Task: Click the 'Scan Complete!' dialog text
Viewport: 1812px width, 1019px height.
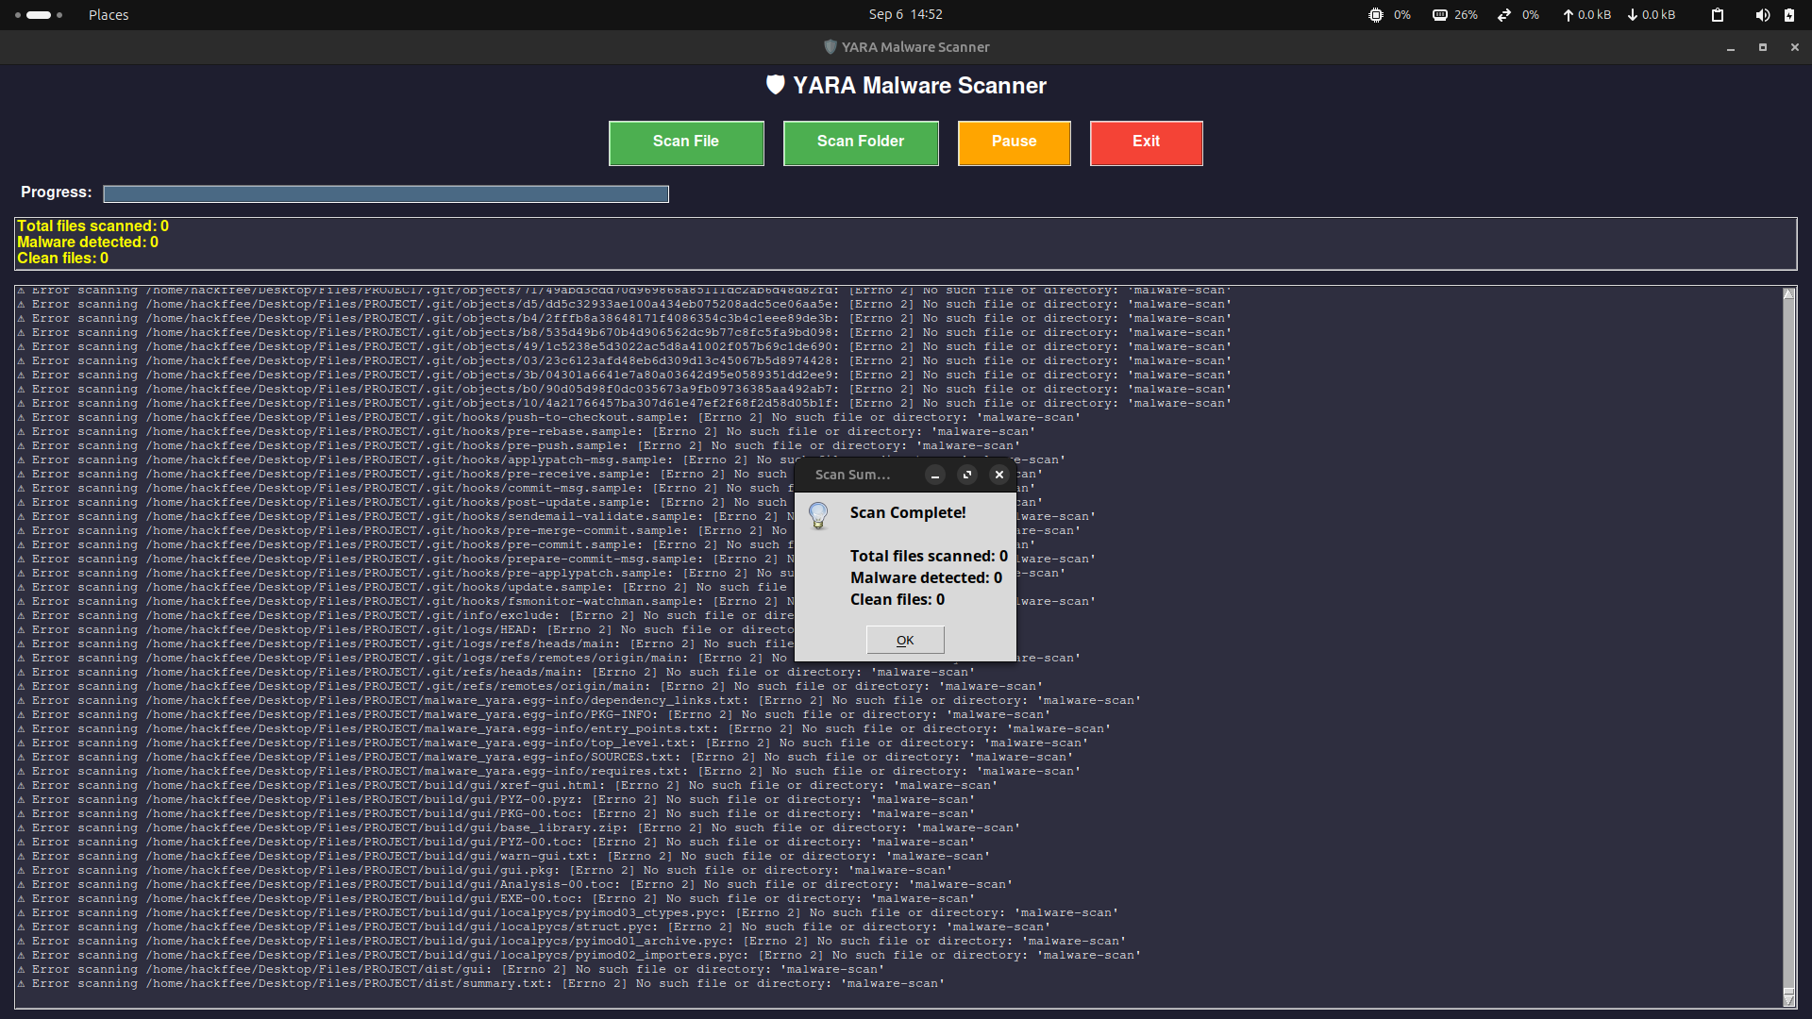Action: pyautogui.click(x=908, y=513)
